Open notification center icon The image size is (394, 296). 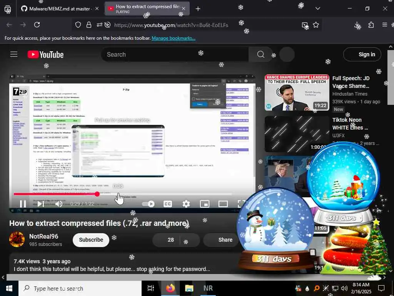381,288
